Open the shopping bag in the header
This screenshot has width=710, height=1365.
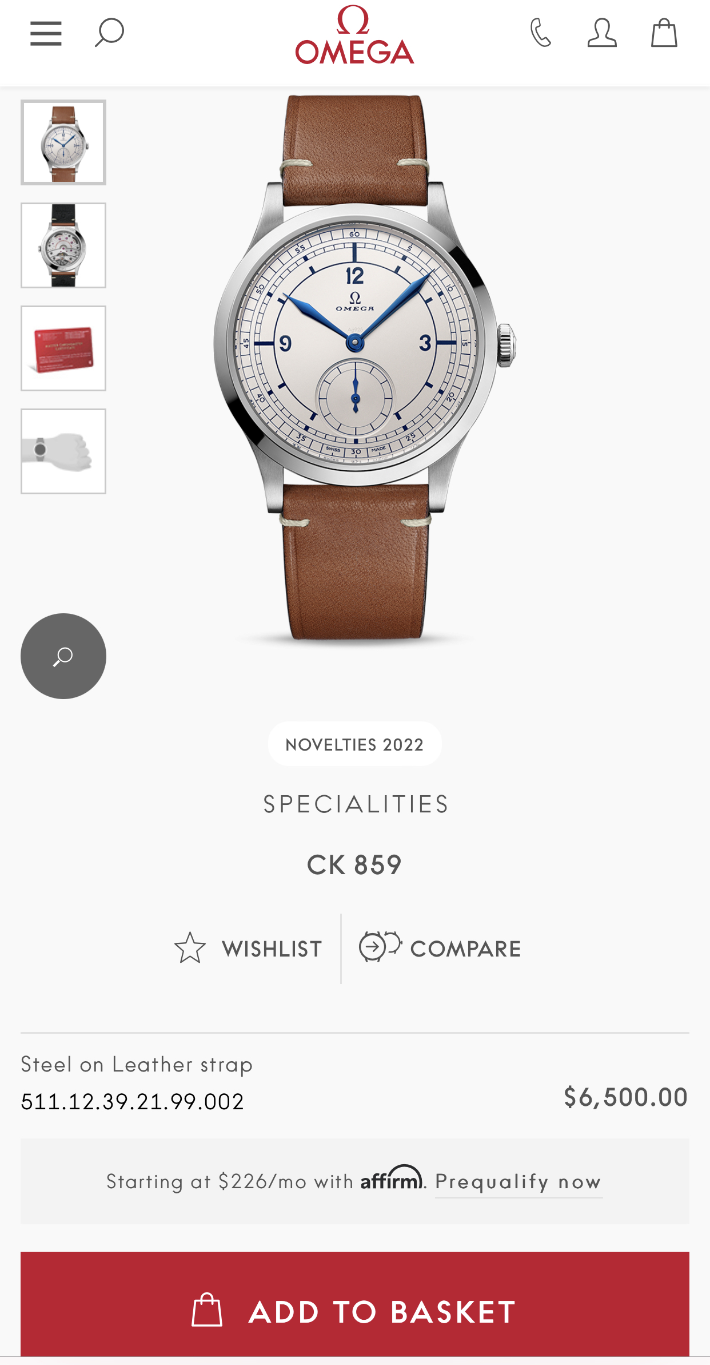pos(664,33)
